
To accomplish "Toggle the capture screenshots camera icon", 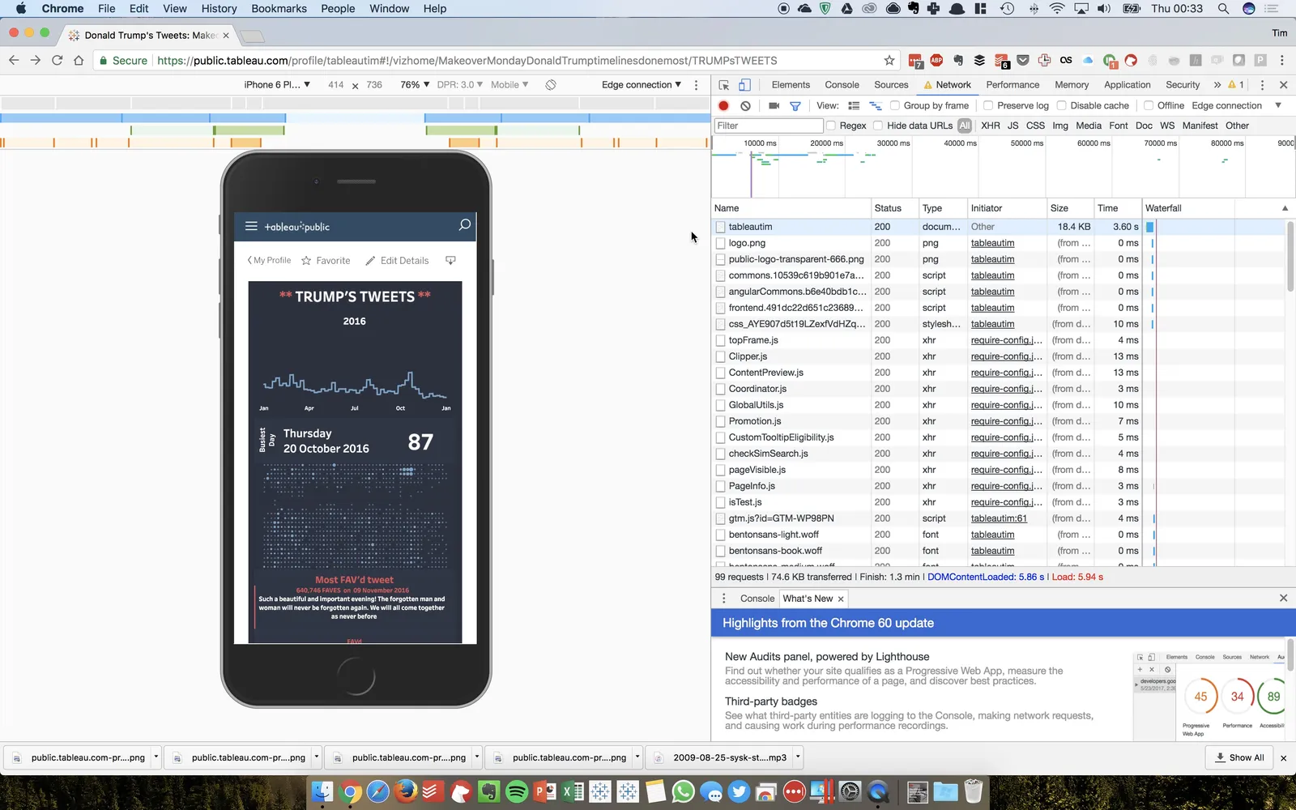I will (x=774, y=105).
